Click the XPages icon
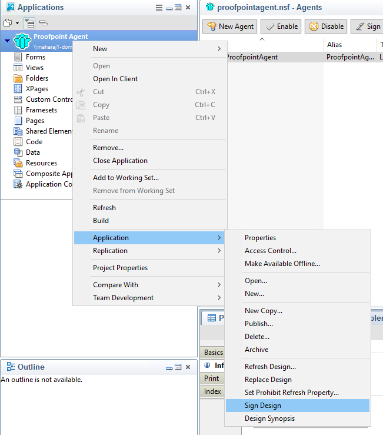Image resolution: width=383 pixels, height=435 pixels. 18,89
